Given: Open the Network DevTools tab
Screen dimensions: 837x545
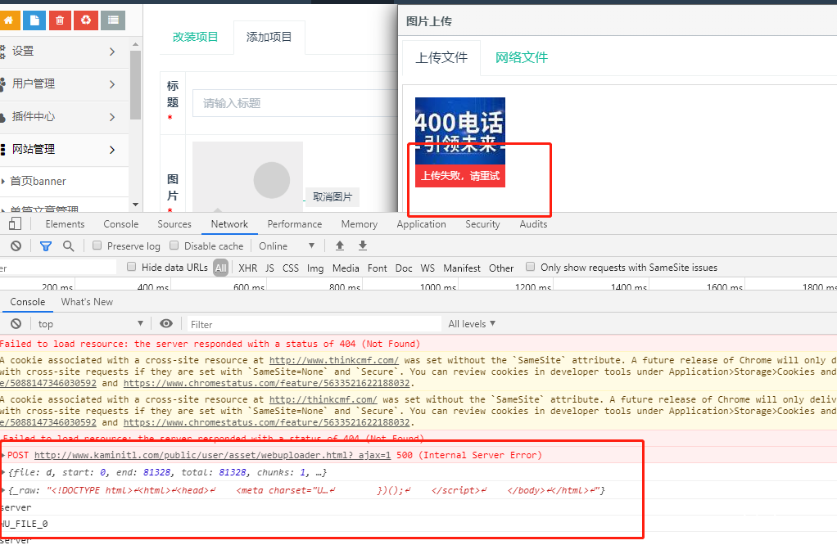Looking at the screenshot, I should pos(229,224).
